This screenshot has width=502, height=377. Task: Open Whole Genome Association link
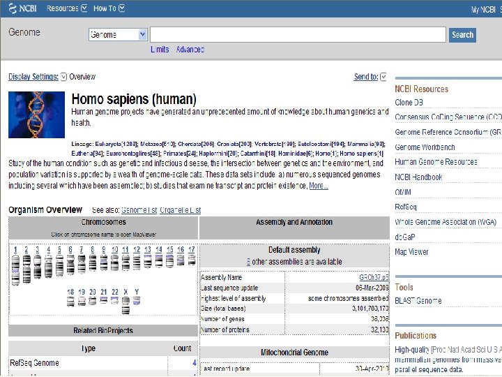[x=446, y=222]
